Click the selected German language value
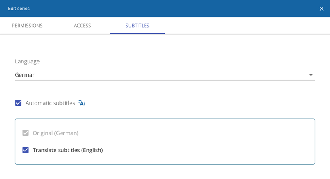 [x=25, y=75]
